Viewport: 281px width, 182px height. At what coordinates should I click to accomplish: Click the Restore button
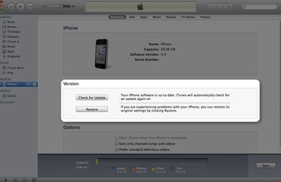pyautogui.click(x=92, y=109)
